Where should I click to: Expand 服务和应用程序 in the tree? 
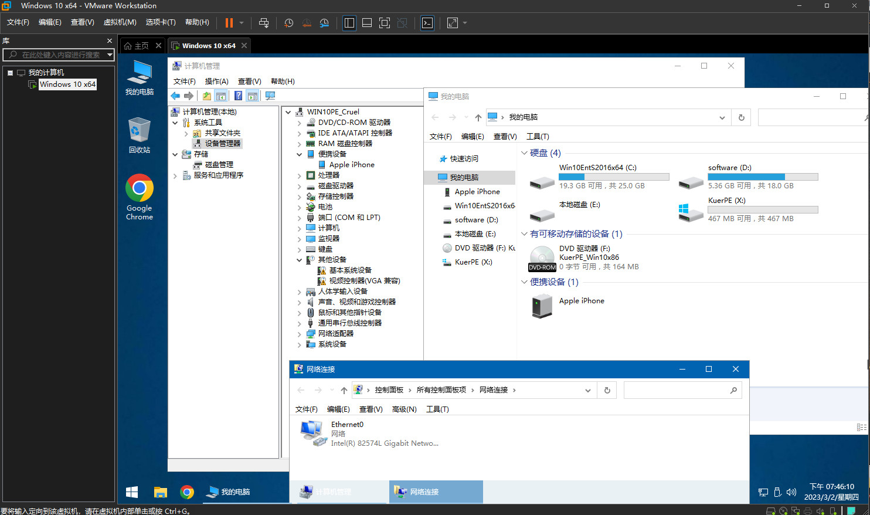pyautogui.click(x=175, y=175)
